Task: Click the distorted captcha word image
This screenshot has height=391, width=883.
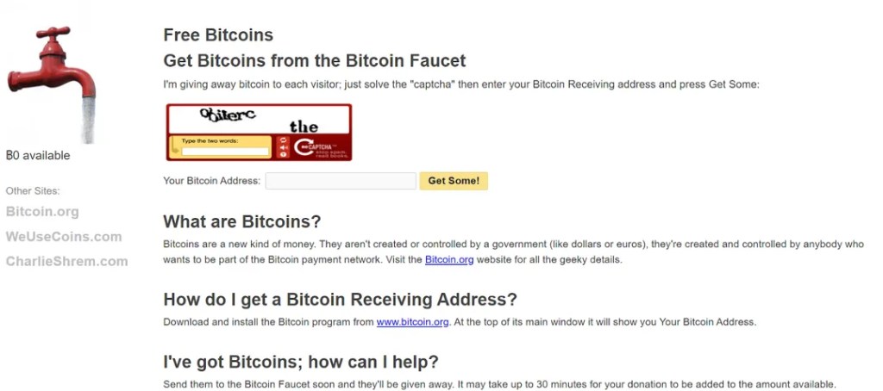Action: click(228, 116)
